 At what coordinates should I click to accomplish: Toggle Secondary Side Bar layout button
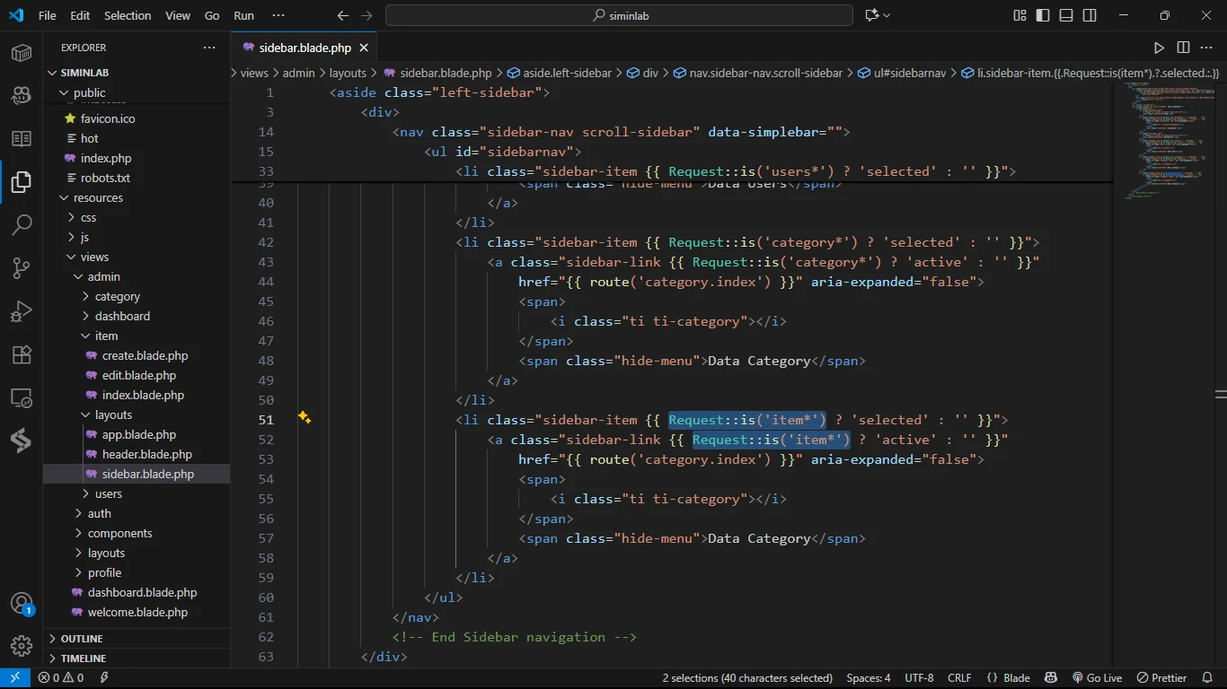pos(1090,15)
